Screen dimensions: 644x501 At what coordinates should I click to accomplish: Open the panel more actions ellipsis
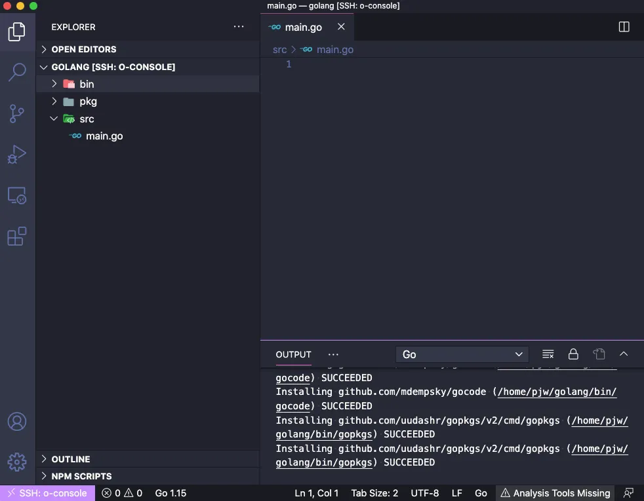click(333, 354)
